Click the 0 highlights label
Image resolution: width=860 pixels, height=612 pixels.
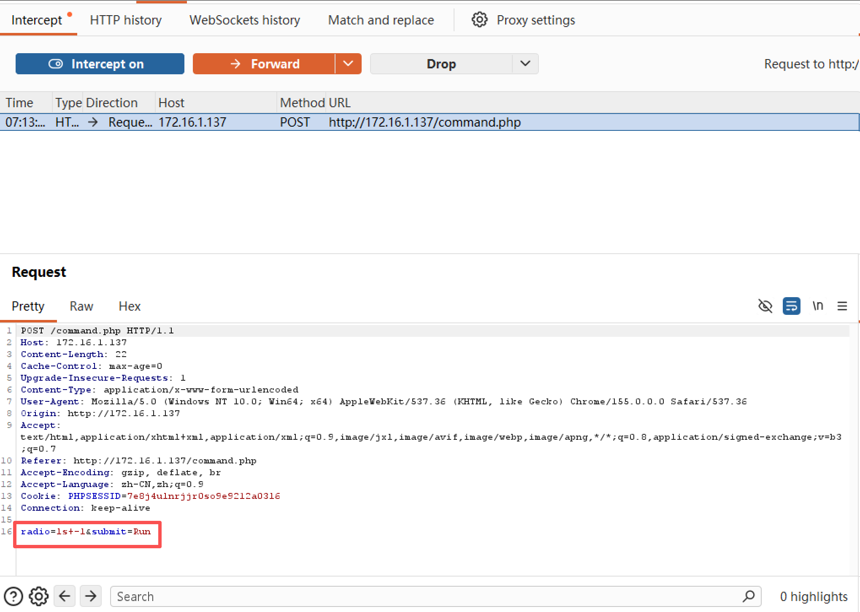(814, 596)
